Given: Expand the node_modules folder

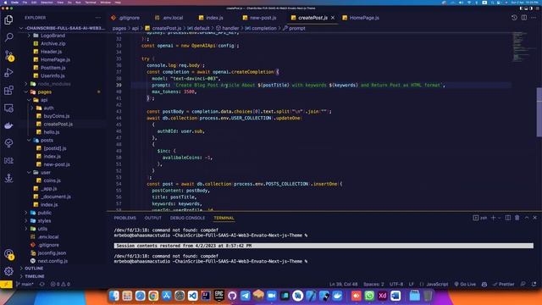Looking at the screenshot, I should click(26, 84).
